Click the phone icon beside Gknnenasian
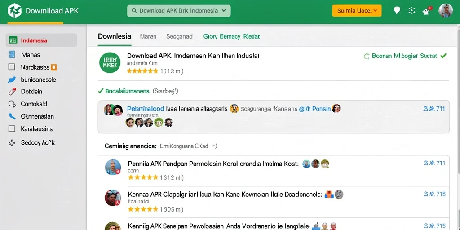The height and width of the screenshot is (230, 460). tap(12, 116)
